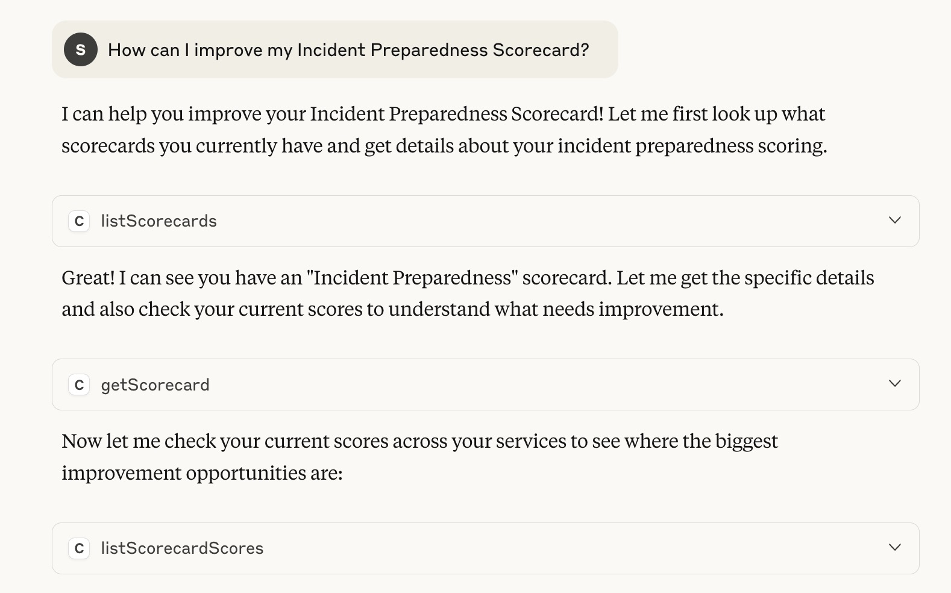Screen dimensions: 951x593
Task: Open the getScorecard tool label
Action: 155,385
